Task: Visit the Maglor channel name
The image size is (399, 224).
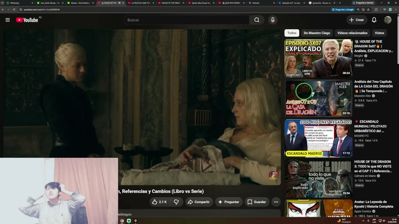Action: coord(359,56)
